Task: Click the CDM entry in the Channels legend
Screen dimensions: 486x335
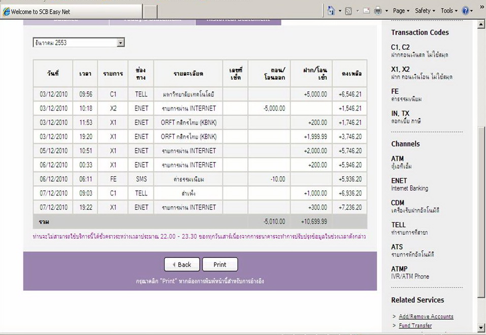Action: [415, 207]
